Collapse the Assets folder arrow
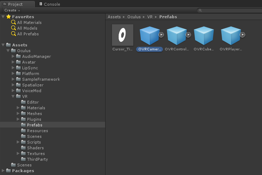This screenshot has height=175, width=262. coord(3,45)
